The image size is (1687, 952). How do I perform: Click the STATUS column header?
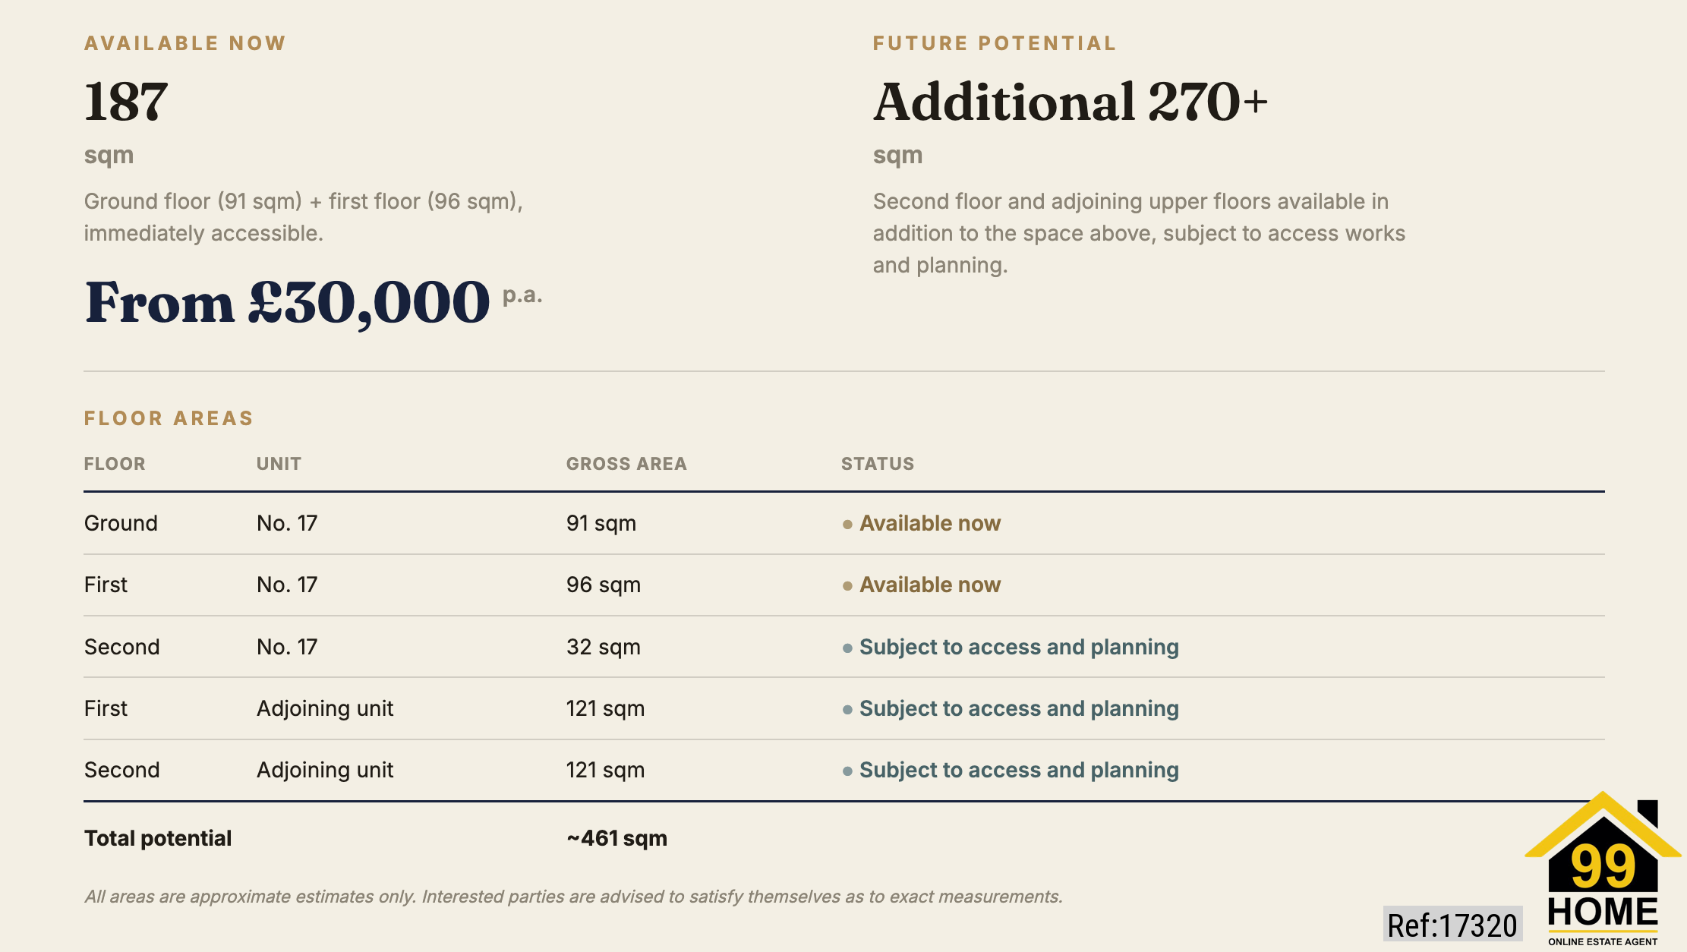click(878, 464)
